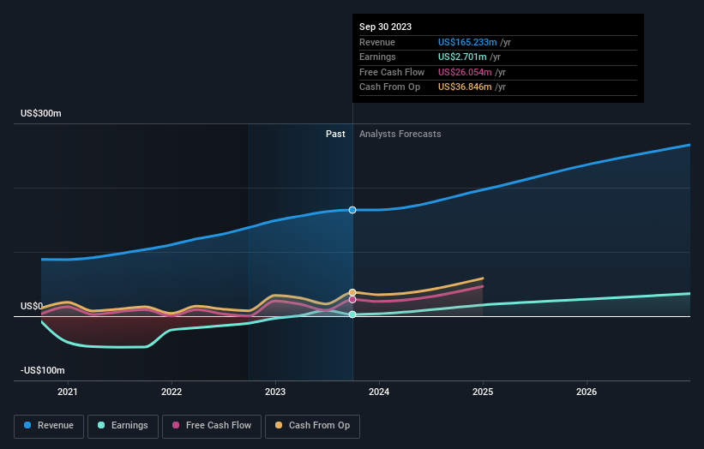Click the 2022 x-axis label
The height and width of the screenshot is (449, 704).
171,392
